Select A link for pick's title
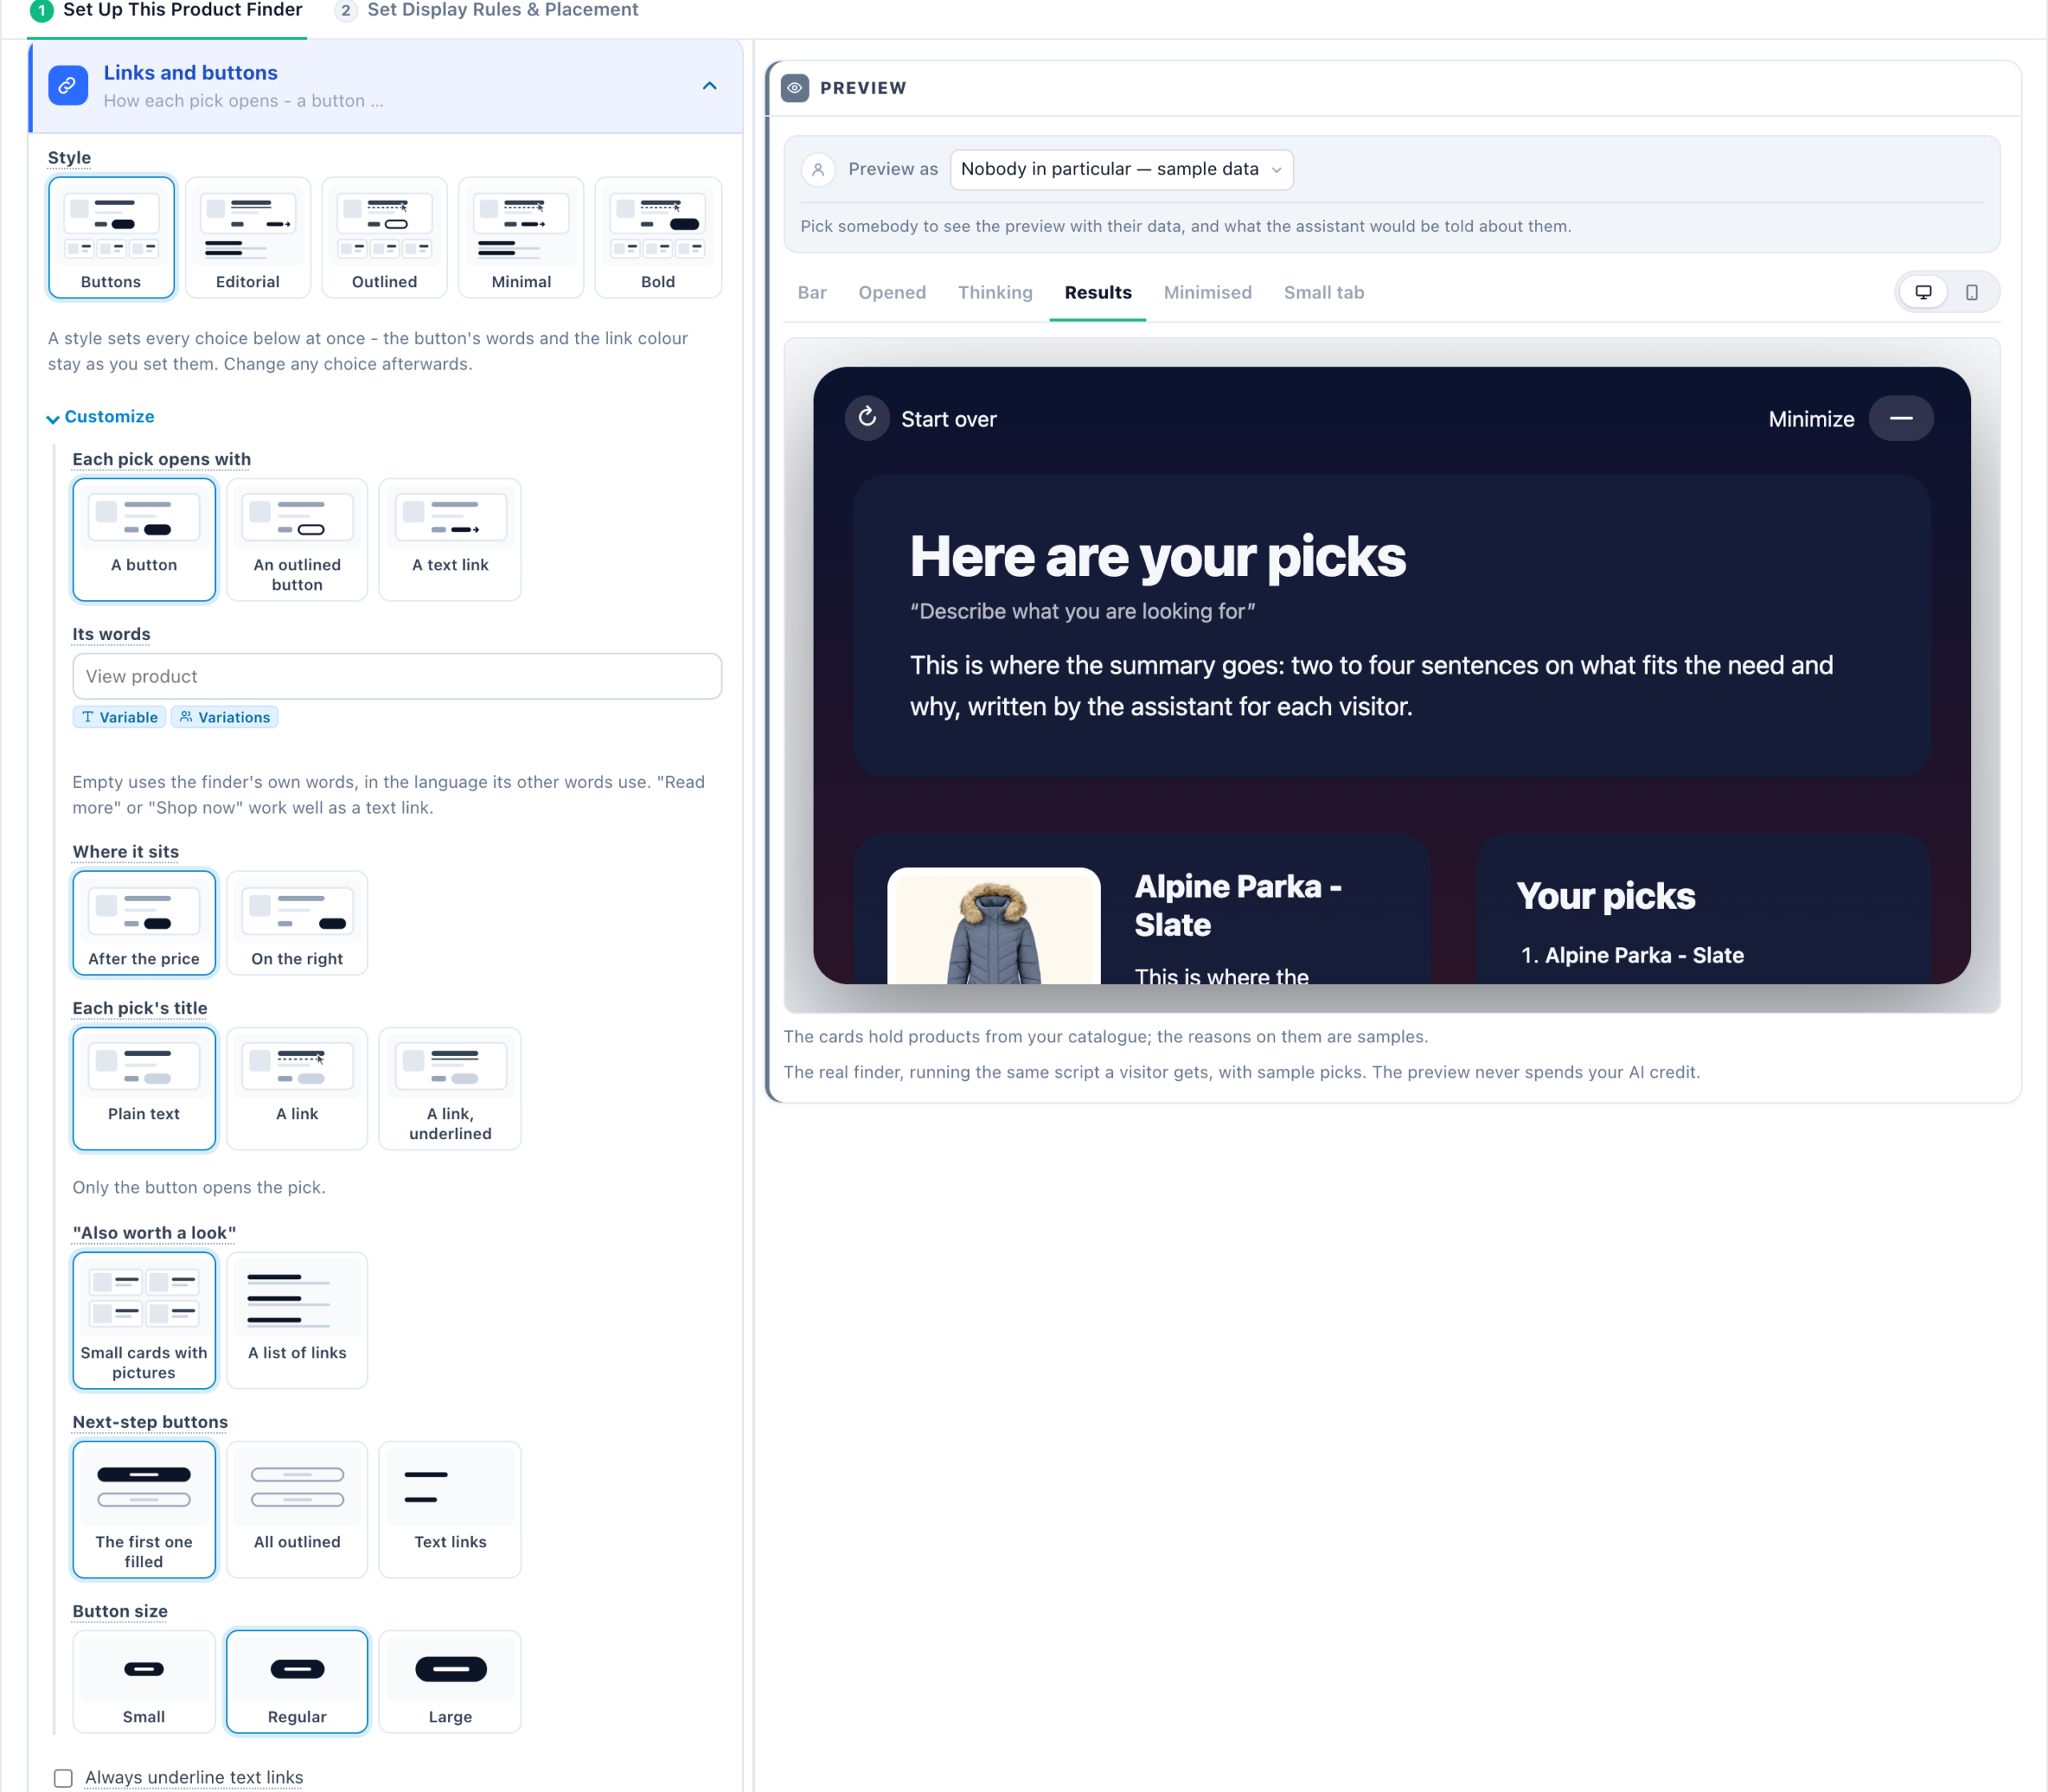Screen dimensions: 2048x1792 (297, 1089)
